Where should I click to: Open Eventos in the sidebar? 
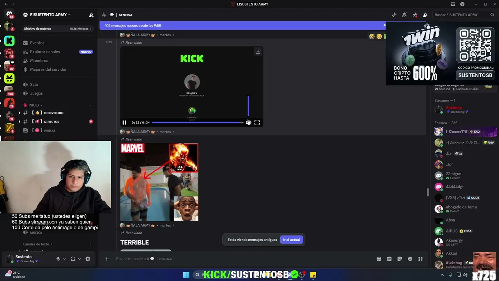tap(58, 43)
